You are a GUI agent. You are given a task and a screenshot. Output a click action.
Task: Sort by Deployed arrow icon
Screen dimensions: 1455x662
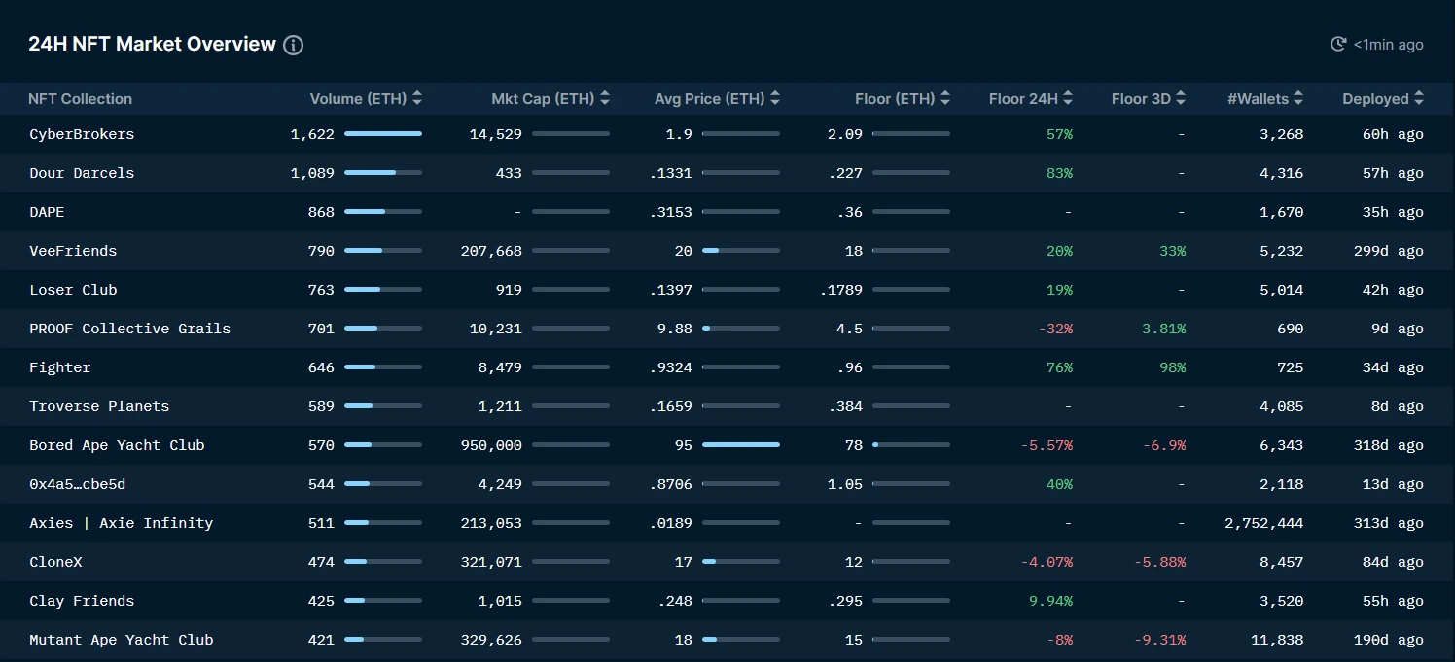(1419, 98)
